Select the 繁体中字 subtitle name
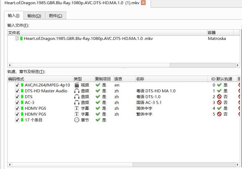 point(144,114)
